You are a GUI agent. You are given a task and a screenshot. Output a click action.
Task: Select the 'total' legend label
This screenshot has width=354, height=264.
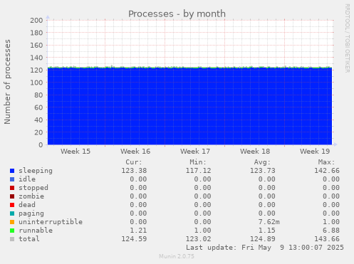tap(29, 239)
